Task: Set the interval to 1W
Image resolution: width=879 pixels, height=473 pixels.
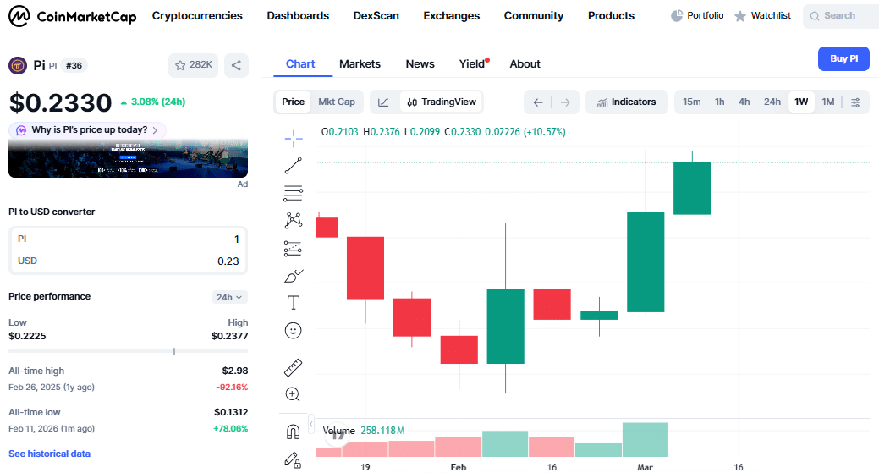Action: [801, 102]
